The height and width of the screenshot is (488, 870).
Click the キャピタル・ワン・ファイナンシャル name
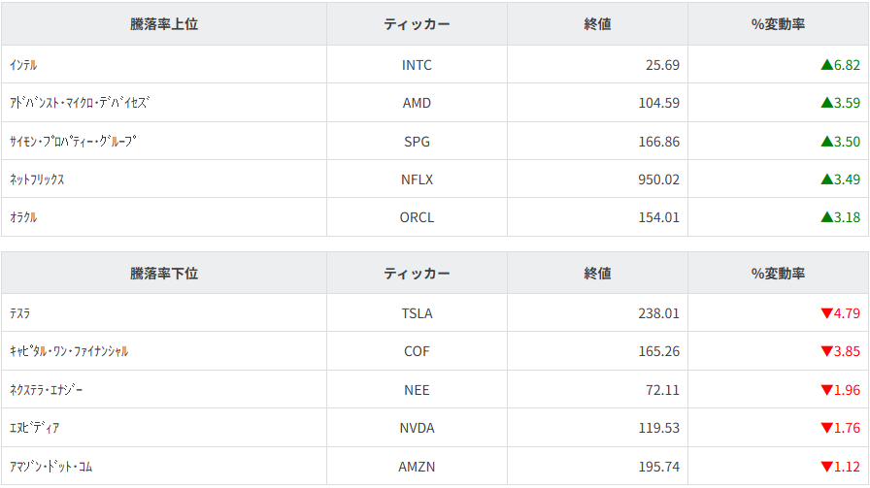click(69, 351)
